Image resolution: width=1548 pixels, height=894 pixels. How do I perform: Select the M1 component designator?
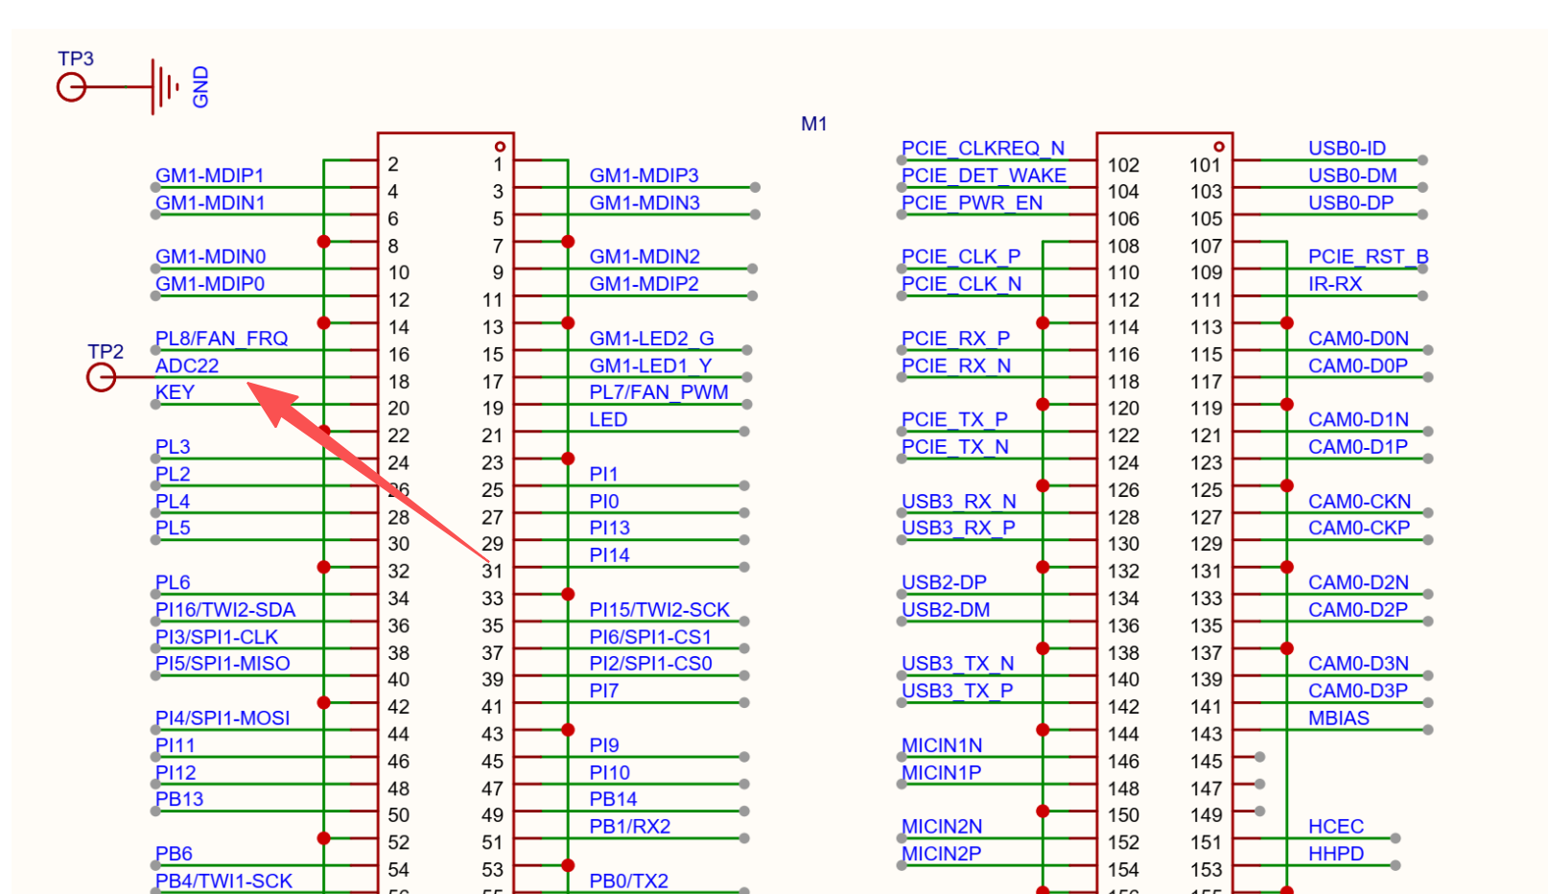pos(813,124)
